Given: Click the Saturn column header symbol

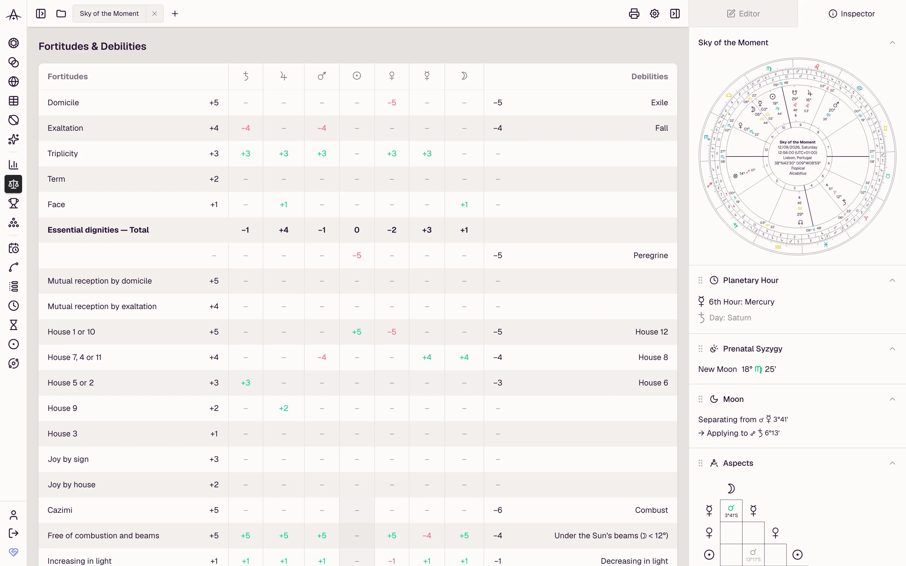Looking at the screenshot, I should pos(245,76).
